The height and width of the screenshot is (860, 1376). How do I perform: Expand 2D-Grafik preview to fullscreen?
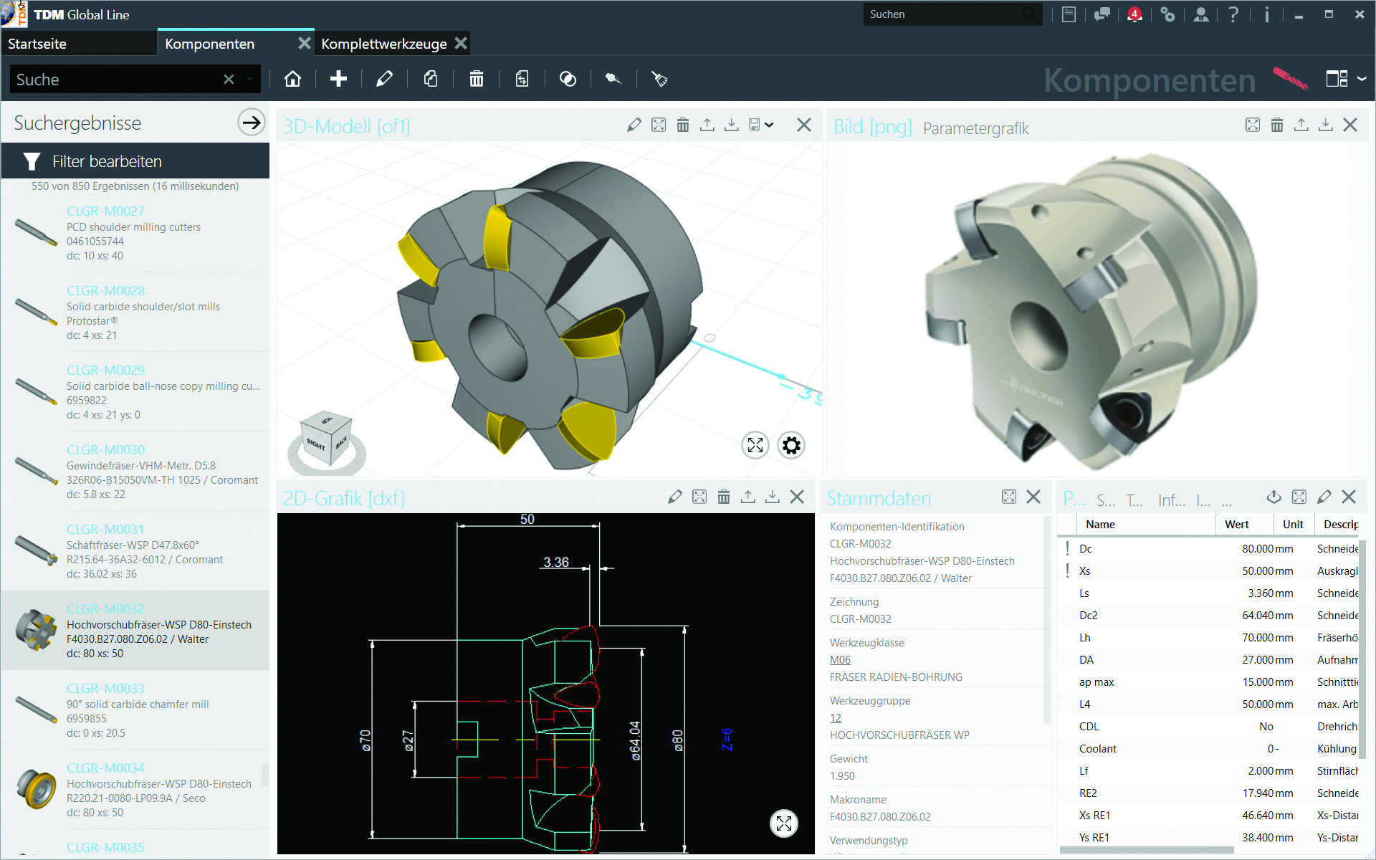click(784, 823)
